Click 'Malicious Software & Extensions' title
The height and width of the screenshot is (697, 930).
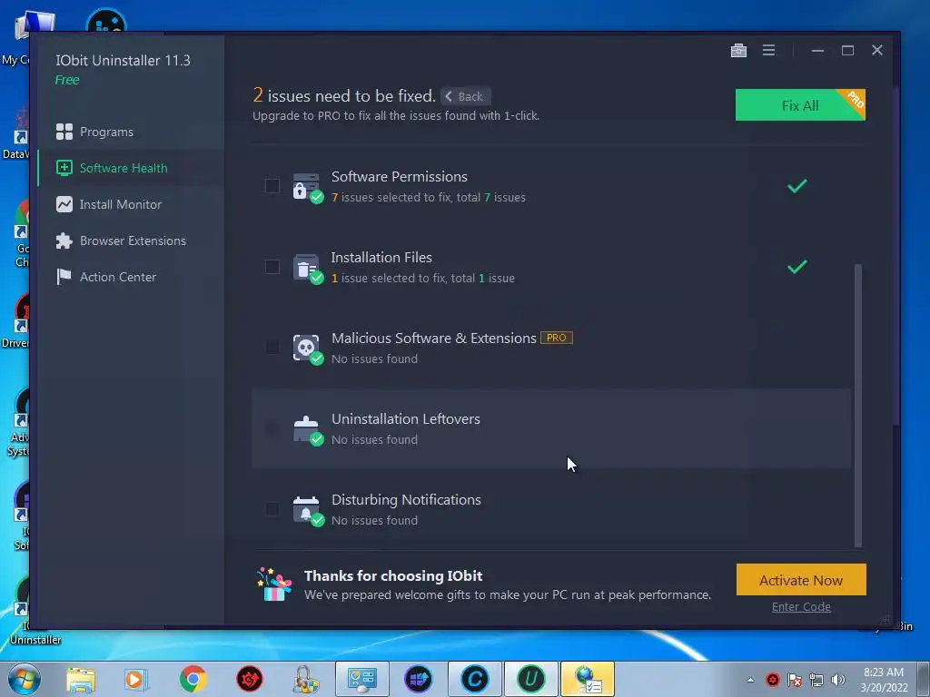click(433, 338)
